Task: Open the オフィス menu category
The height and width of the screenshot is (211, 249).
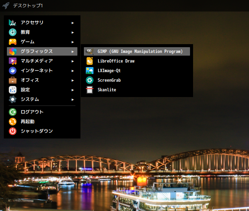Action: point(42,80)
